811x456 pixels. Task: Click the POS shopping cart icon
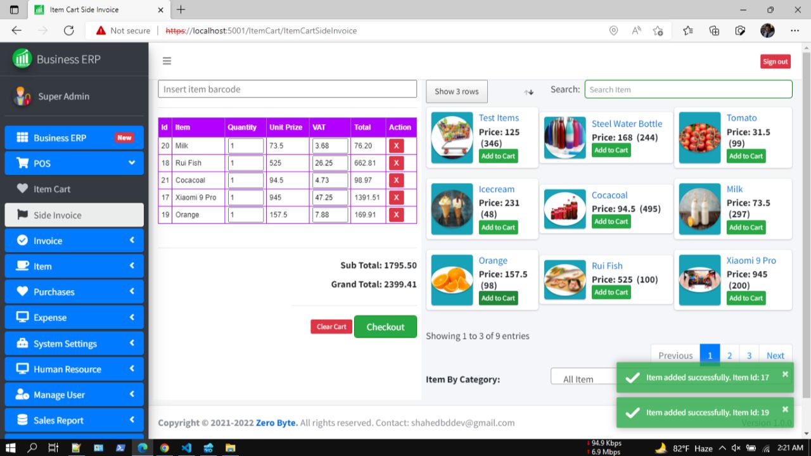tap(23, 163)
